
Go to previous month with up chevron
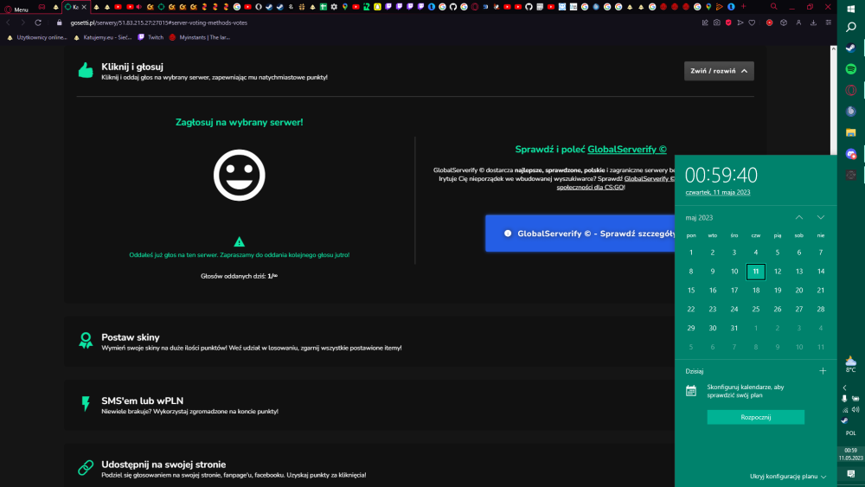(798, 217)
